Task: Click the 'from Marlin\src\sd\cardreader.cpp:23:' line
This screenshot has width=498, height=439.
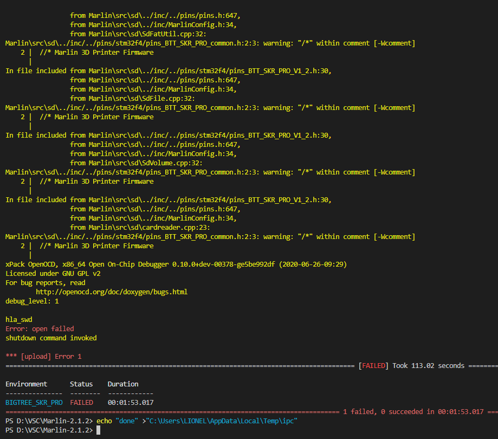Action: [x=140, y=228]
